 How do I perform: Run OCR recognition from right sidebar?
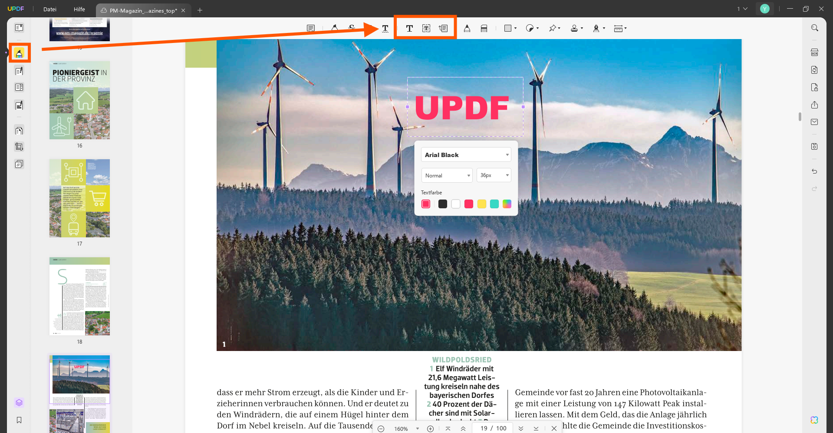[x=815, y=52]
